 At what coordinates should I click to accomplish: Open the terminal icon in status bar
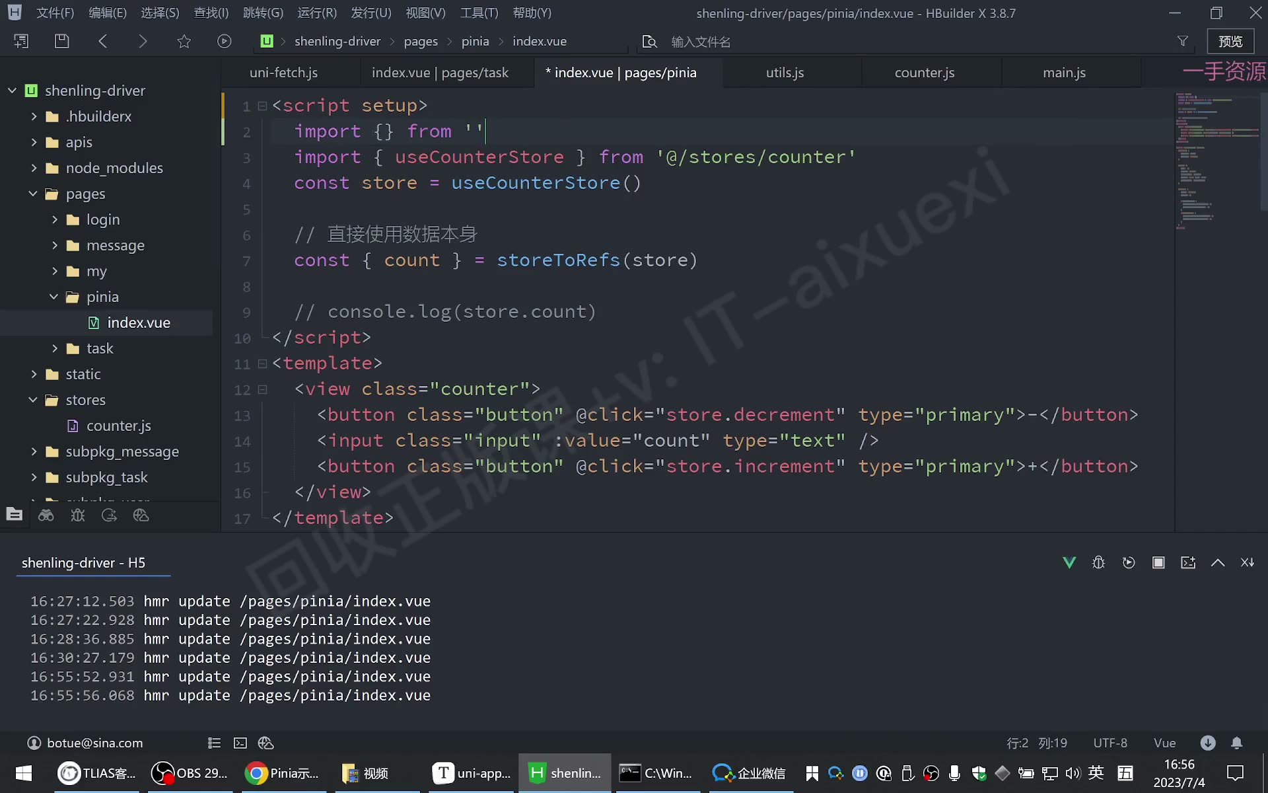(240, 743)
